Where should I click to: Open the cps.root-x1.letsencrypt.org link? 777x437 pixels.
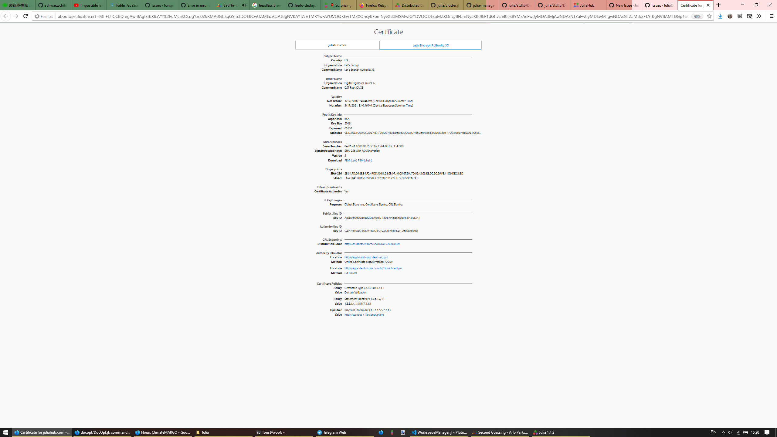click(x=364, y=315)
